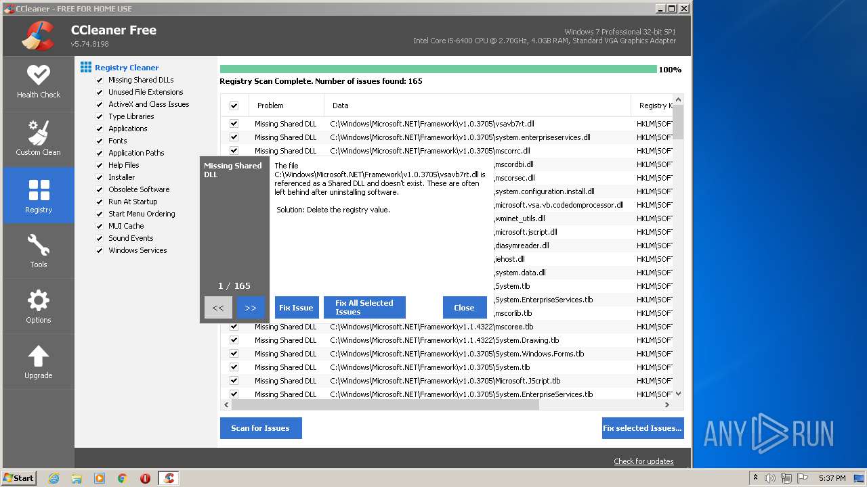Screen dimensions: 867x487
Task: Click the Scan for Issues button
Action: tap(261, 428)
